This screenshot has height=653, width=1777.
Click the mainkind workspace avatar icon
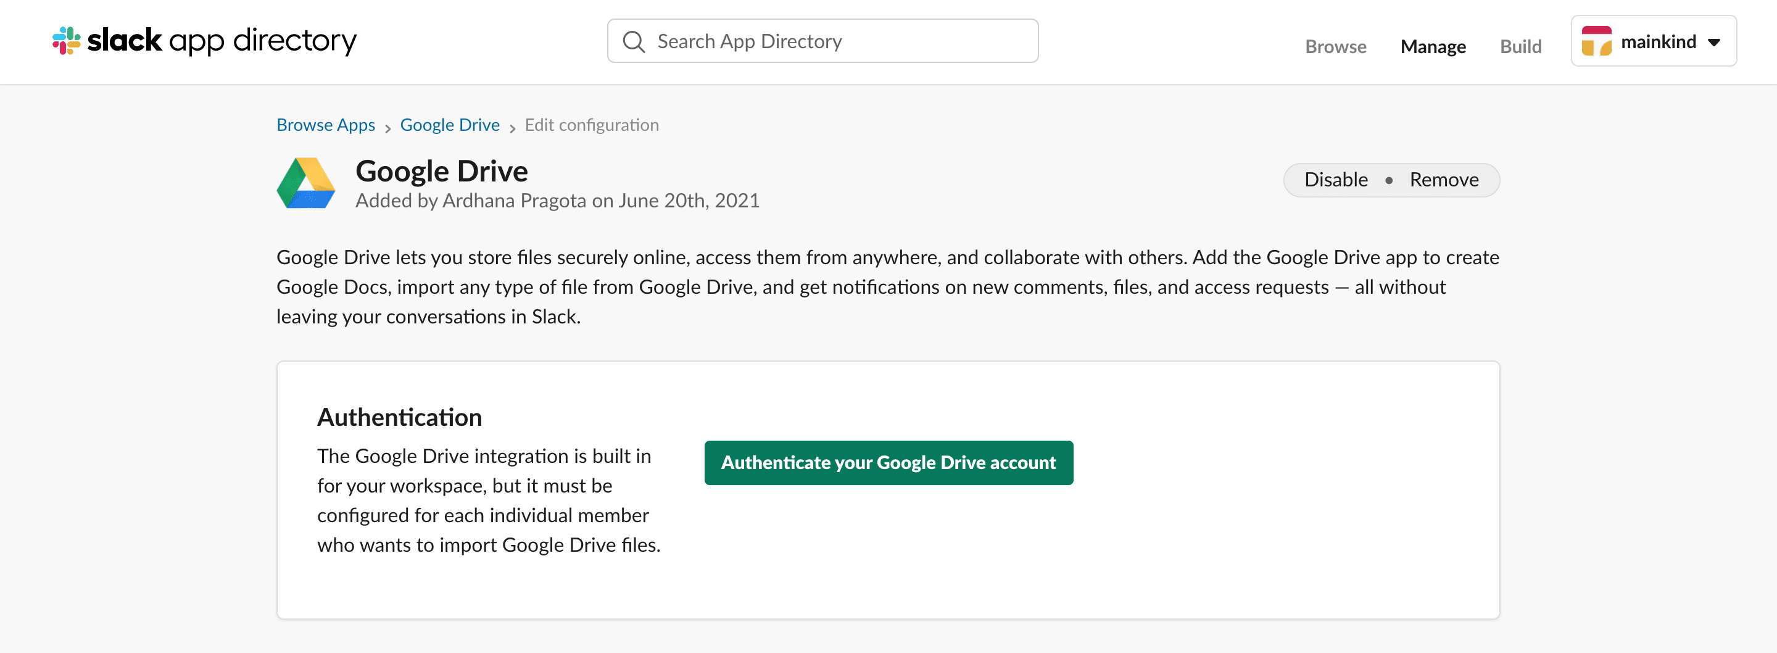point(1596,41)
